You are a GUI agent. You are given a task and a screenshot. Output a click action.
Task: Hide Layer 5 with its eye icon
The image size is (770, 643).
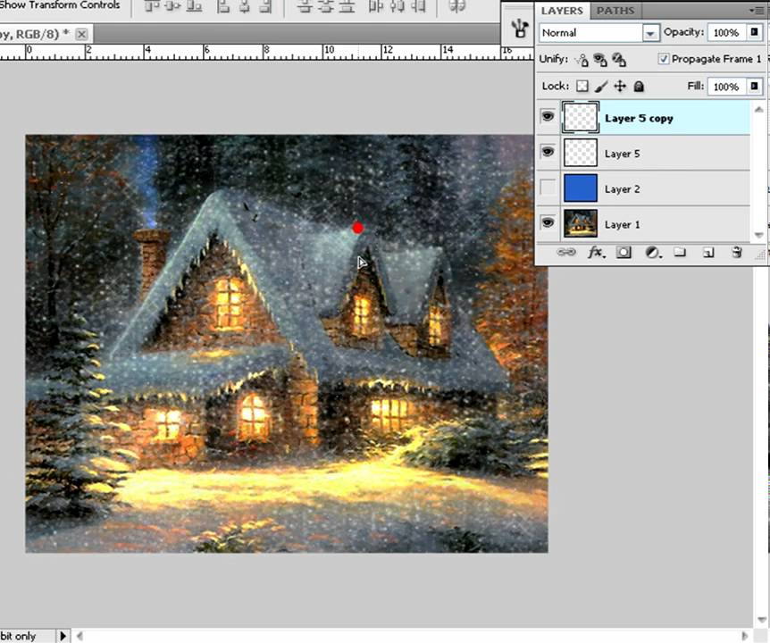point(548,152)
